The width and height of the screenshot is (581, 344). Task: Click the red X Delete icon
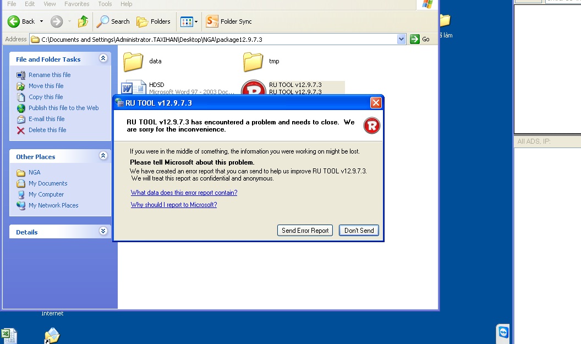coord(21,130)
